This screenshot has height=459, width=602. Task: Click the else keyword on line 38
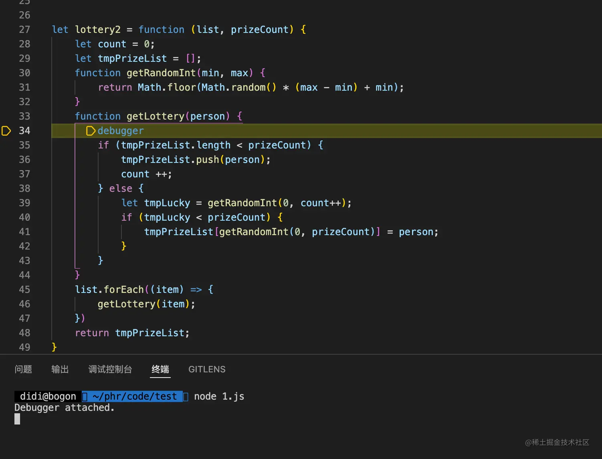pyautogui.click(x=121, y=189)
